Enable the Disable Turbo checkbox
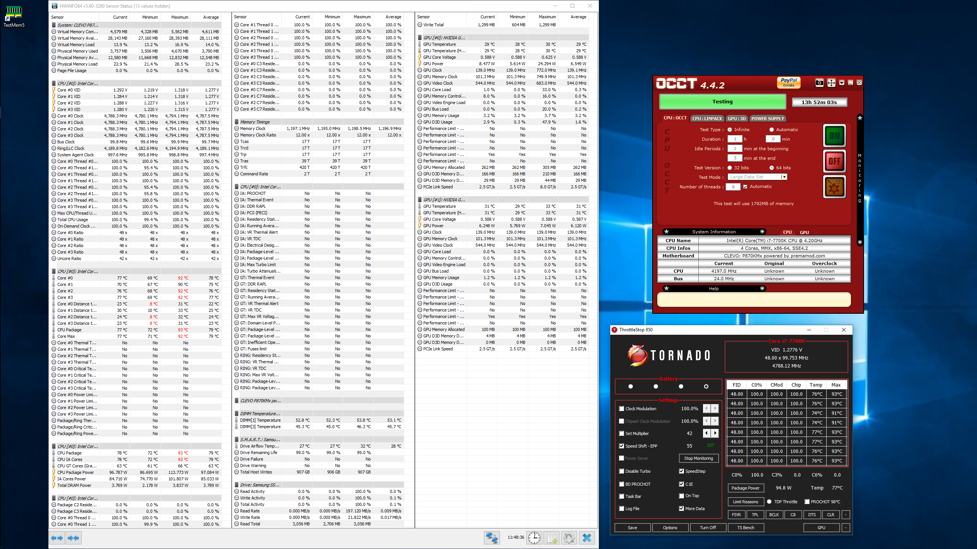 coord(622,471)
